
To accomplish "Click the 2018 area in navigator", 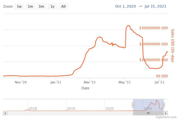I will [x=33, y=108].
